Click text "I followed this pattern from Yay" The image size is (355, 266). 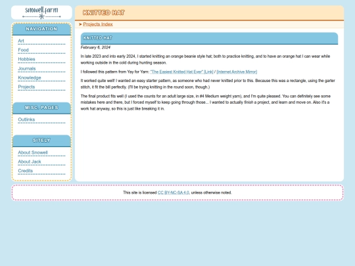click(x=115, y=72)
